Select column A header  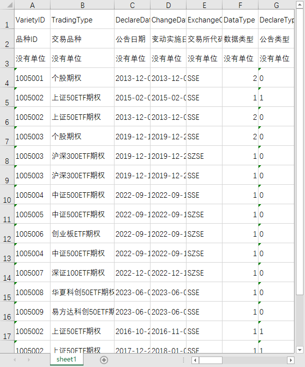[32, 5]
